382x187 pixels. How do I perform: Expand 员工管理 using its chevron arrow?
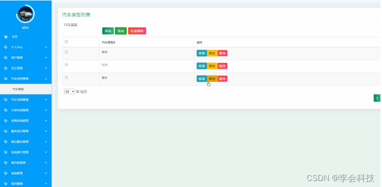[x=46, y=68]
